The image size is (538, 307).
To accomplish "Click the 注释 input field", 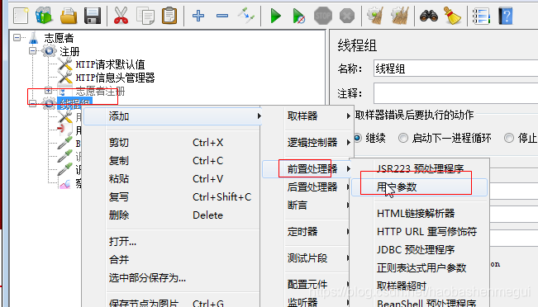I will coord(455,93).
